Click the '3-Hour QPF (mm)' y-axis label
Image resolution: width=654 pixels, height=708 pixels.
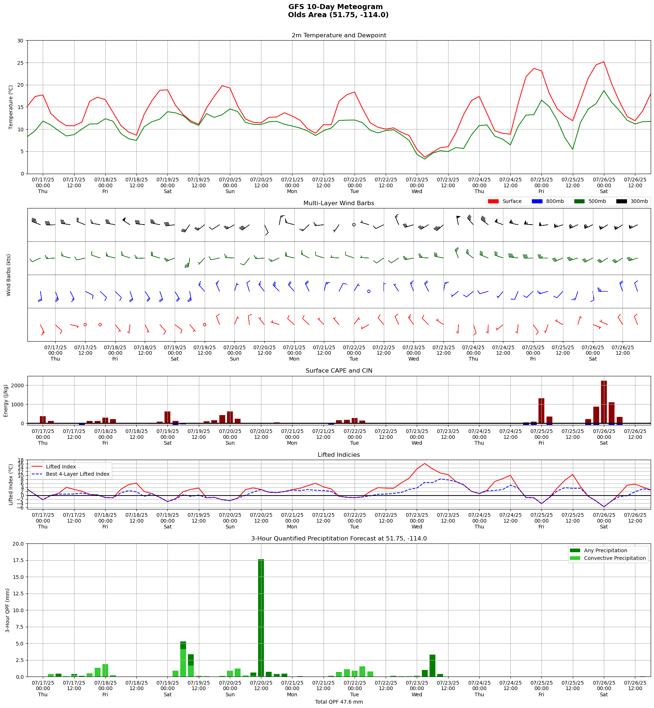pos(8,610)
